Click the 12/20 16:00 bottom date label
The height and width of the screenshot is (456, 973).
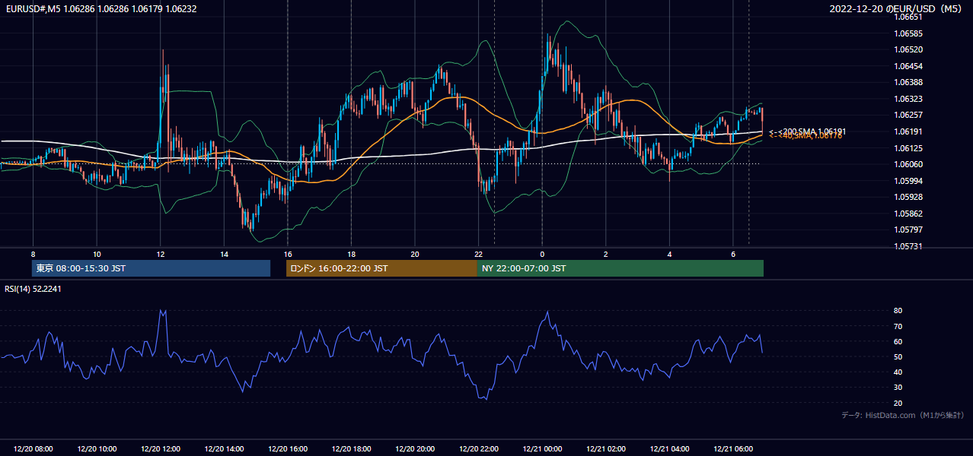(x=287, y=449)
